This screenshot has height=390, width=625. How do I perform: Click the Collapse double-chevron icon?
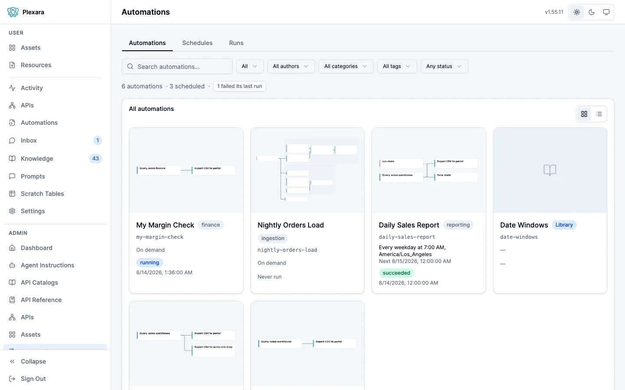(x=12, y=361)
